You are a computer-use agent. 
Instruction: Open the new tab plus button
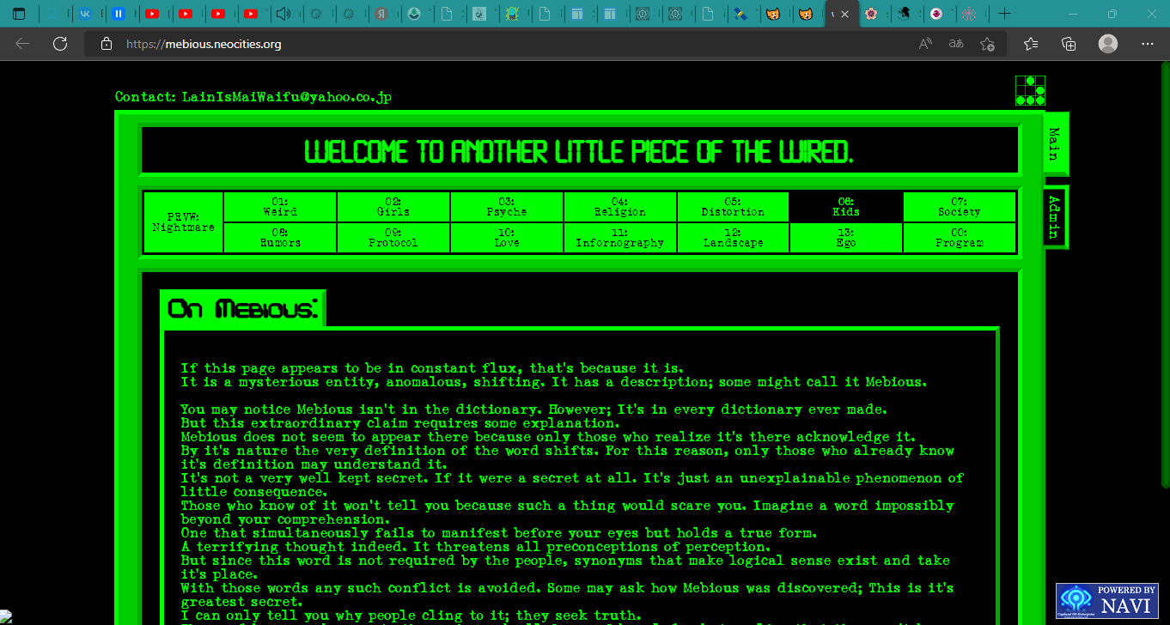1004,14
